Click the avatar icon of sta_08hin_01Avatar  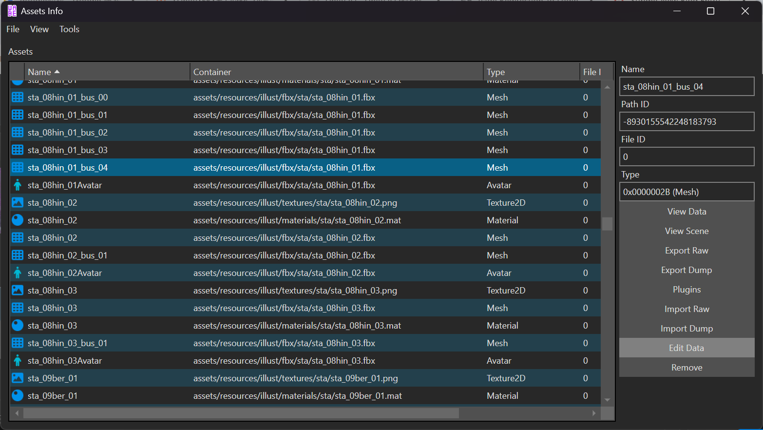[x=18, y=185]
